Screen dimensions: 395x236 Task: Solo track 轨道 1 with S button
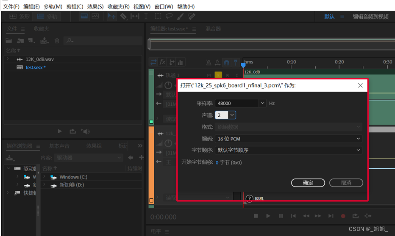pos(218,75)
